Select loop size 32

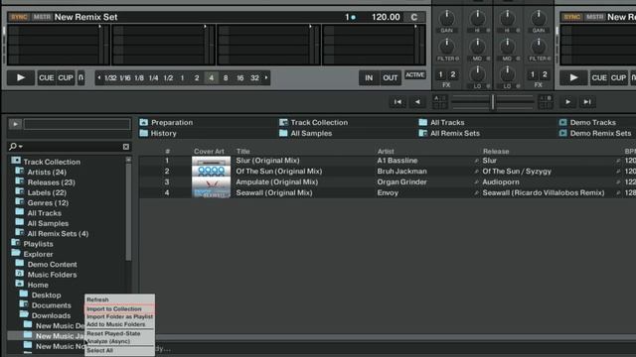(254, 78)
